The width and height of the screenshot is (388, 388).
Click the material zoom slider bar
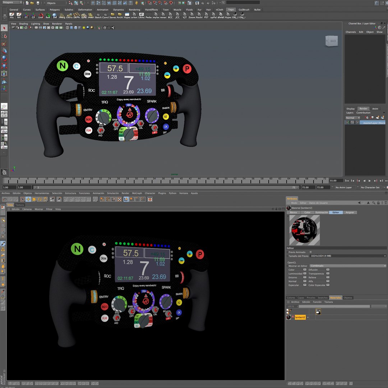click(334, 306)
